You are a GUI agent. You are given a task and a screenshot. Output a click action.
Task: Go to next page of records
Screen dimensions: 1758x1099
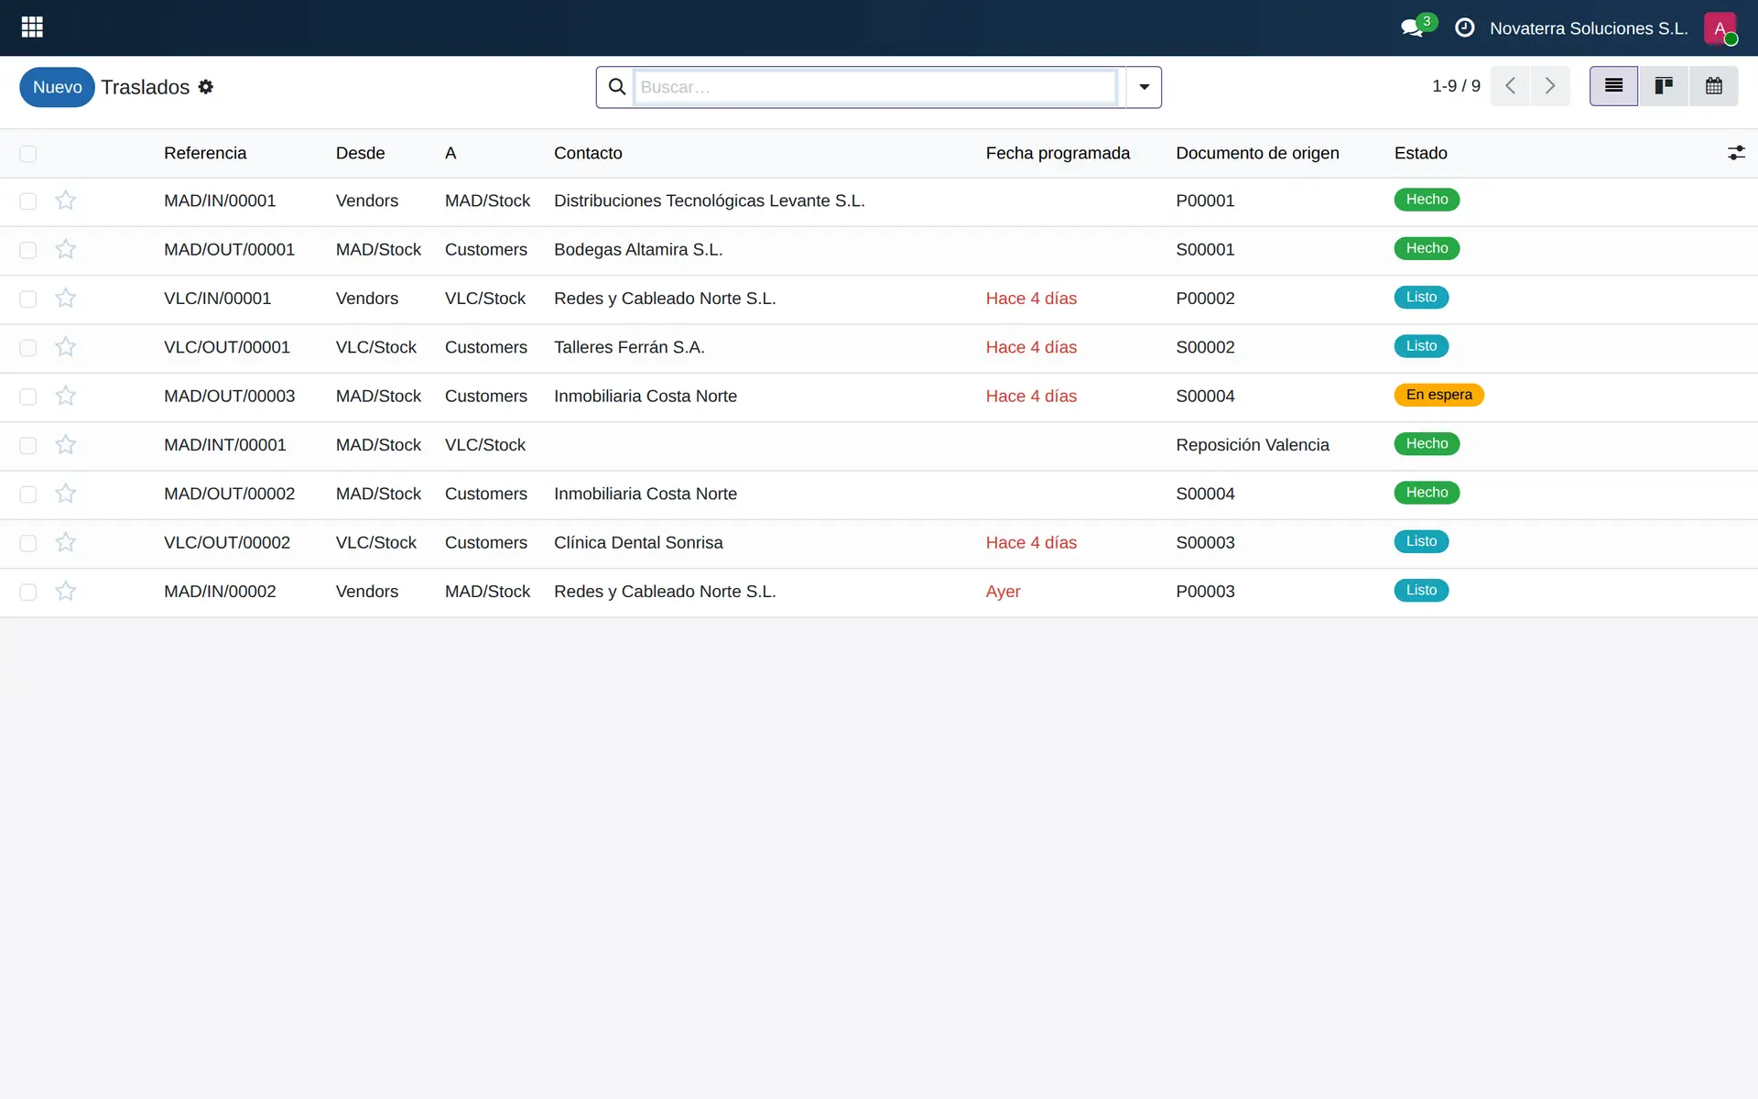1550,86
